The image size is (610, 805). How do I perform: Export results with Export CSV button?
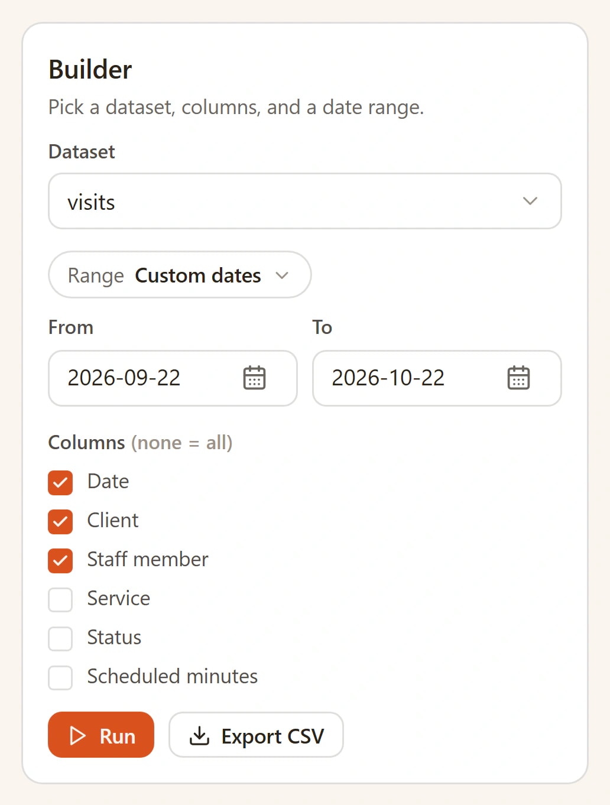(x=256, y=735)
